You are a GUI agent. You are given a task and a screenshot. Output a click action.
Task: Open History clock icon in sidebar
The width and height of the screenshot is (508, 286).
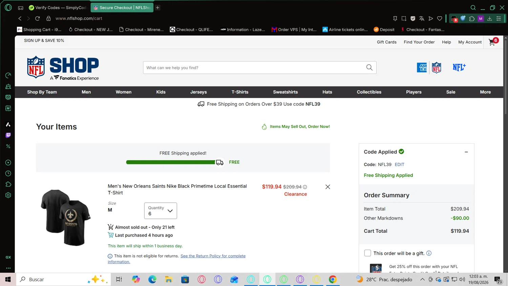pyautogui.click(x=8, y=173)
